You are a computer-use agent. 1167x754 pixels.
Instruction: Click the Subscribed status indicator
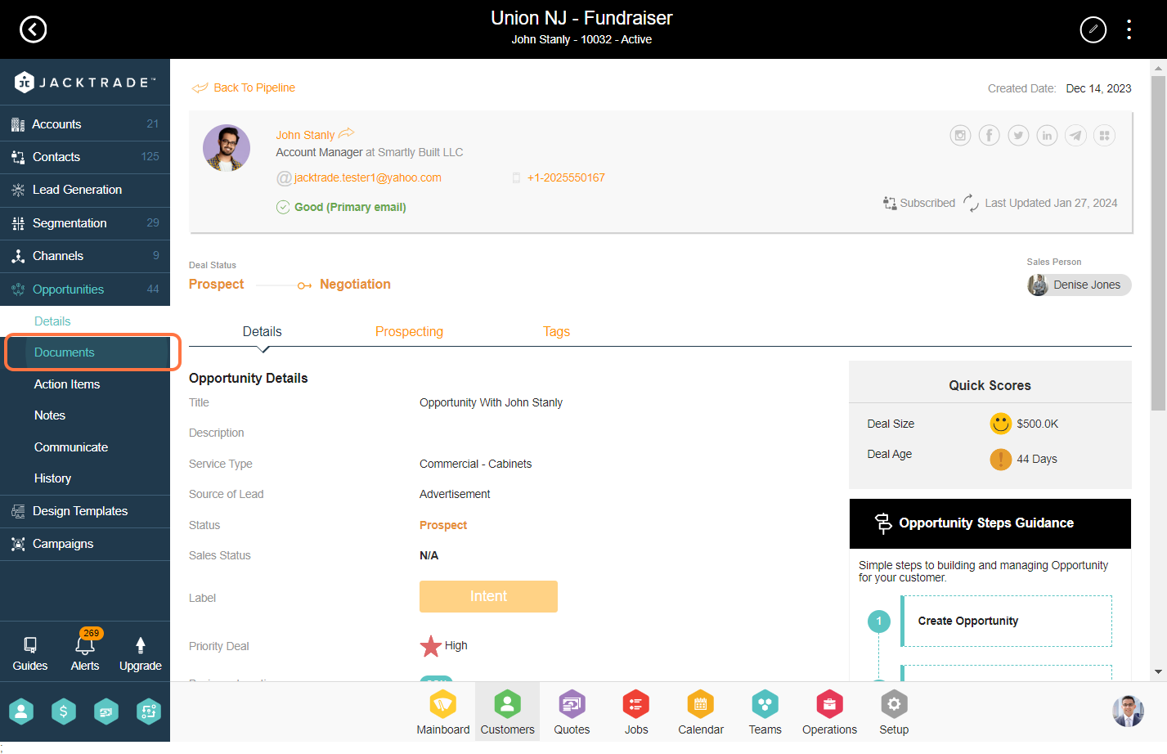[919, 203]
